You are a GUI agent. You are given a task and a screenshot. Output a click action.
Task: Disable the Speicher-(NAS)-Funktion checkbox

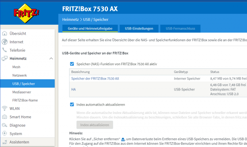(x=72, y=64)
